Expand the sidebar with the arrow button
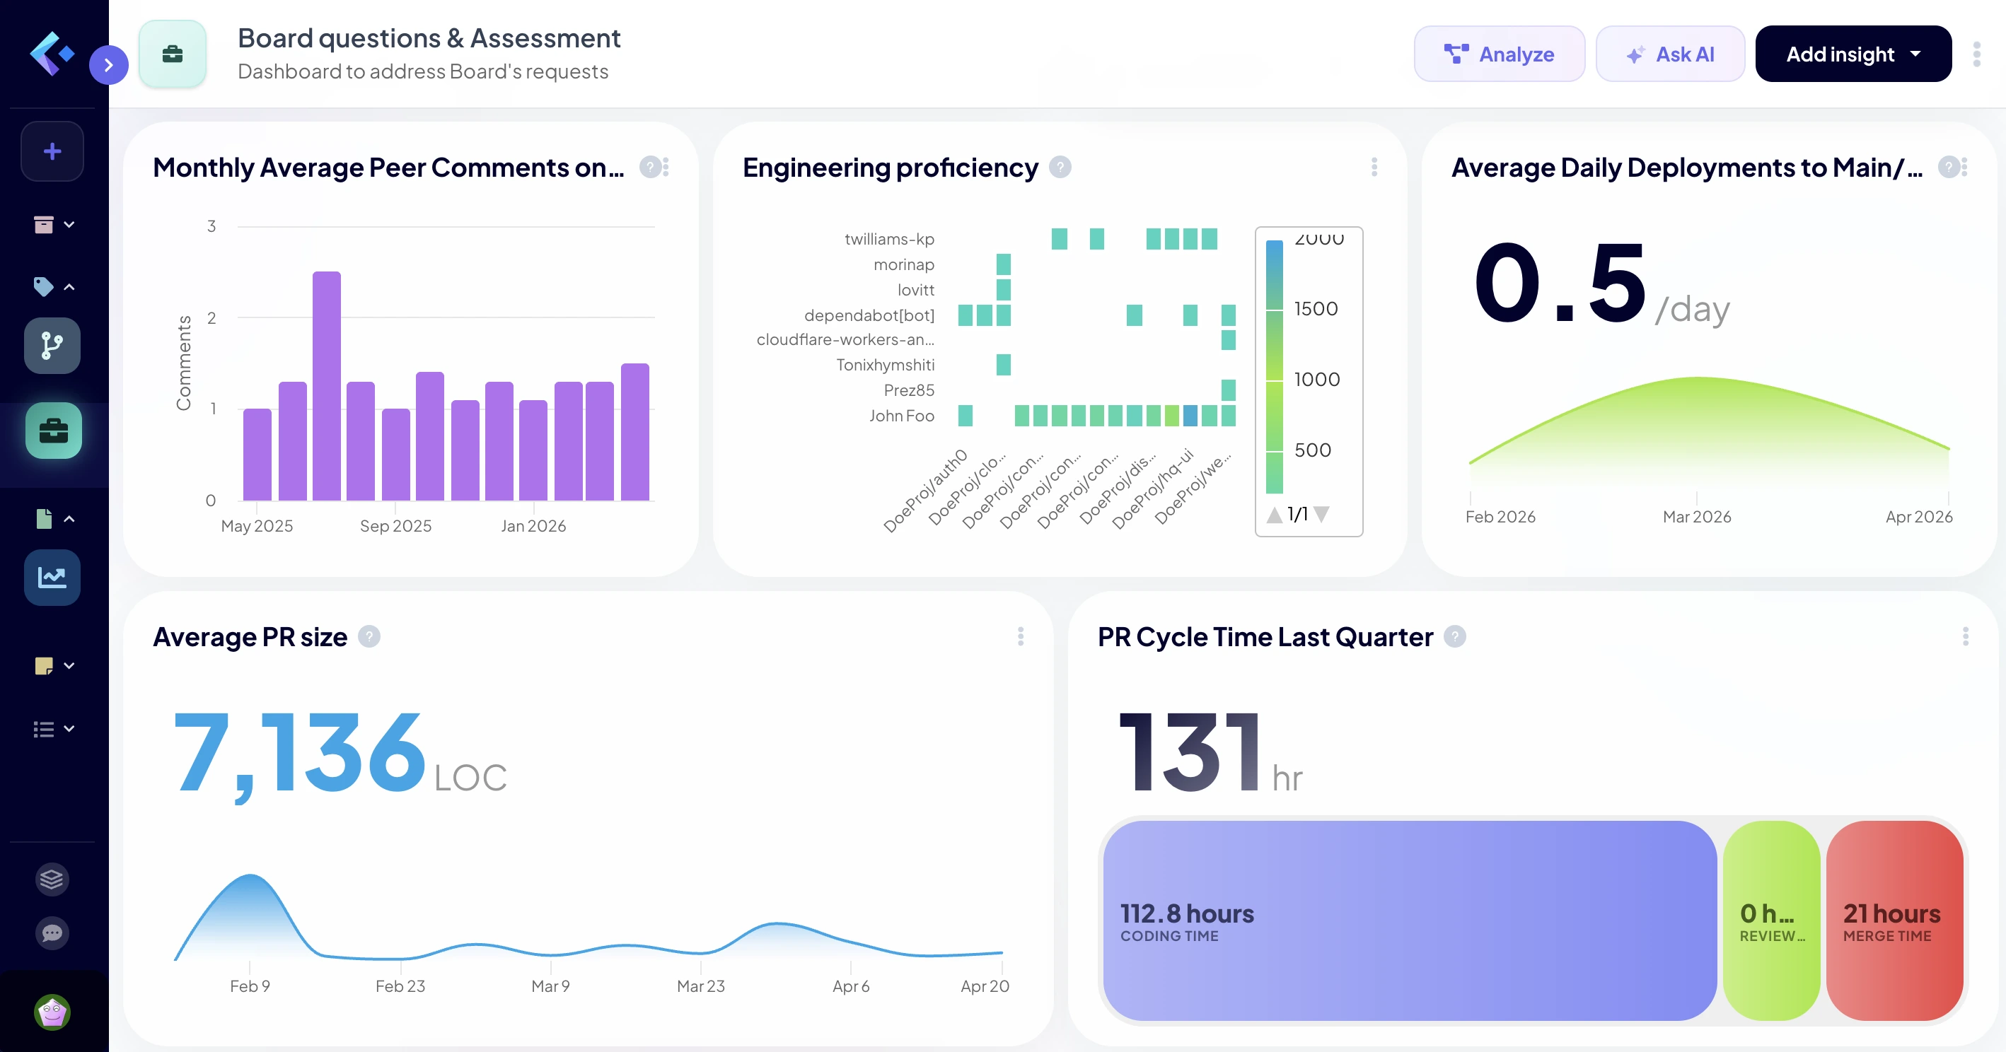The width and height of the screenshot is (2006, 1052). 108,64
